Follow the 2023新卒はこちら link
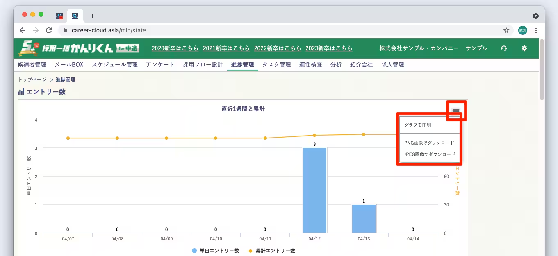Image resolution: width=558 pixels, height=256 pixels. [329, 48]
